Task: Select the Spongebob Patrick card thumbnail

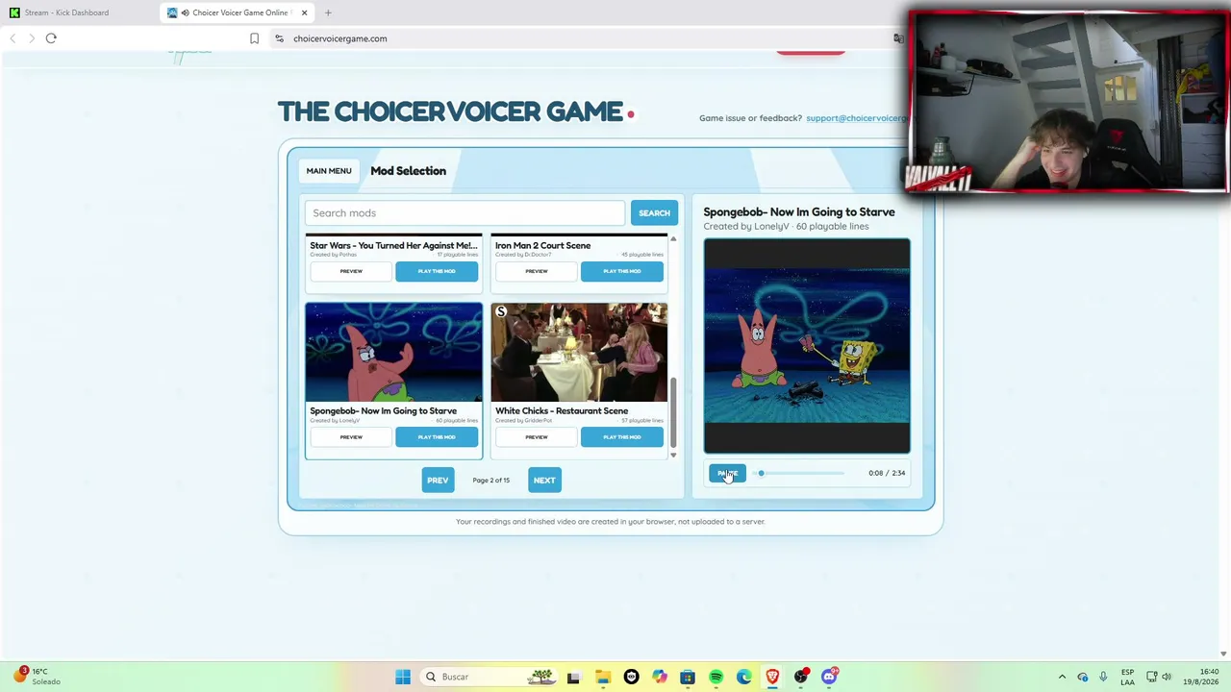Action: tap(394, 353)
